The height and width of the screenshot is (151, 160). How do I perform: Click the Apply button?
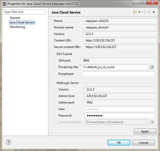click(145, 131)
